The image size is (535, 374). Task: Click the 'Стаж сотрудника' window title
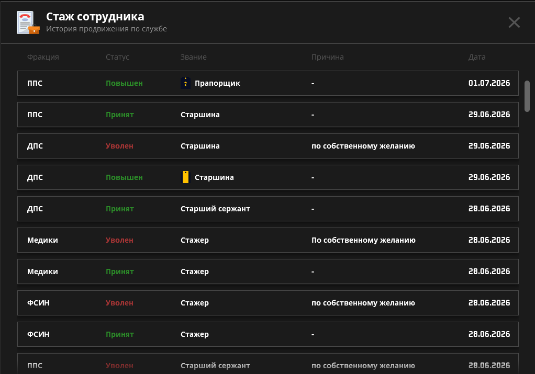point(95,16)
